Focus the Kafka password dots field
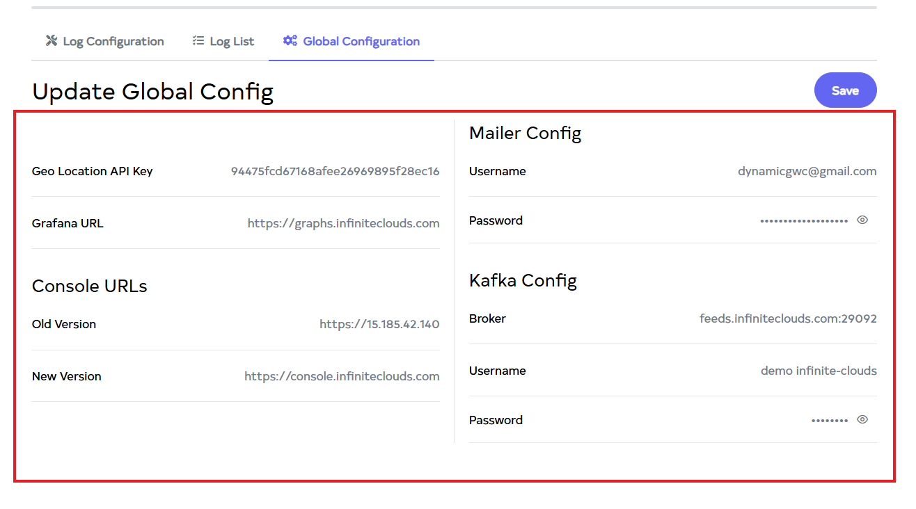This screenshot has width=916, height=509. click(829, 421)
